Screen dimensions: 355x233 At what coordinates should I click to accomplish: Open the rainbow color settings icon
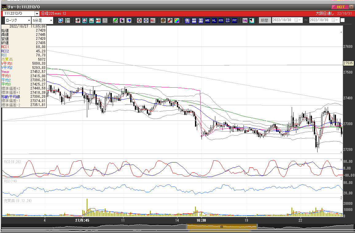click(x=177, y=20)
